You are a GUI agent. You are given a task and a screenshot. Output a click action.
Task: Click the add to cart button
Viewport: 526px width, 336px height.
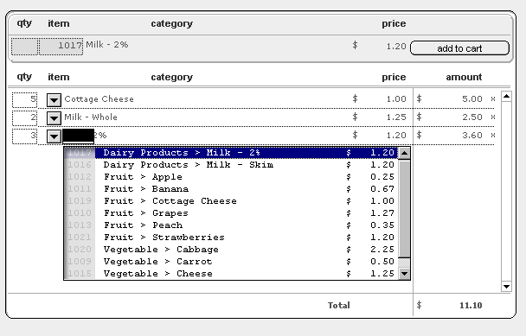(x=459, y=48)
